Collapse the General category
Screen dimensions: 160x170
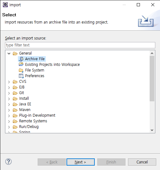pyautogui.click(x=9, y=53)
